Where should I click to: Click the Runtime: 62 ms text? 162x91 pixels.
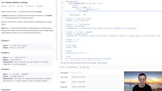click(x=76, y=73)
